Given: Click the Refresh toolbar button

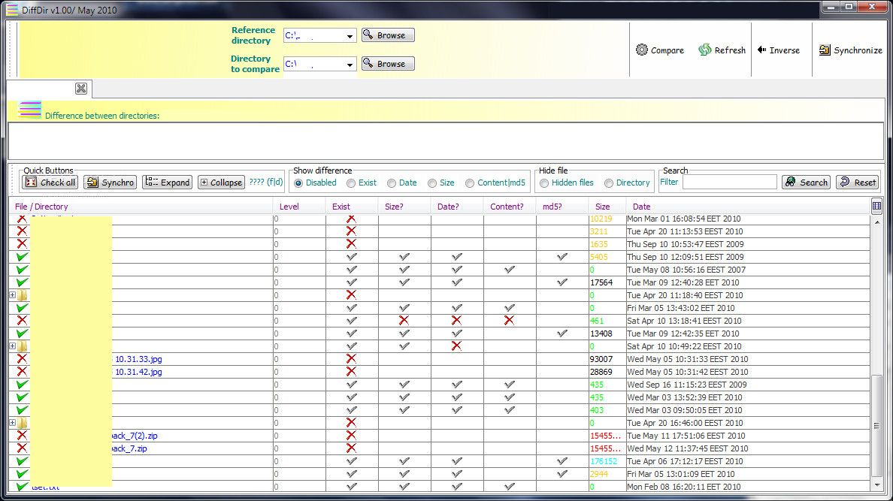Looking at the screenshot, I should (x=722, y=50).
